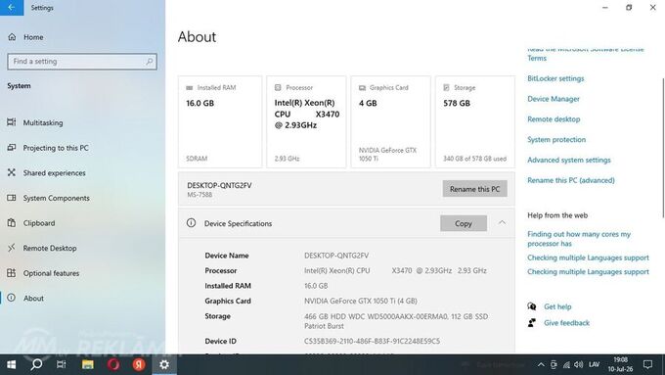Click the System Components icon
The width and height of the screenshot is (665, 375).
pyautogui.click(x=12, y=198)
